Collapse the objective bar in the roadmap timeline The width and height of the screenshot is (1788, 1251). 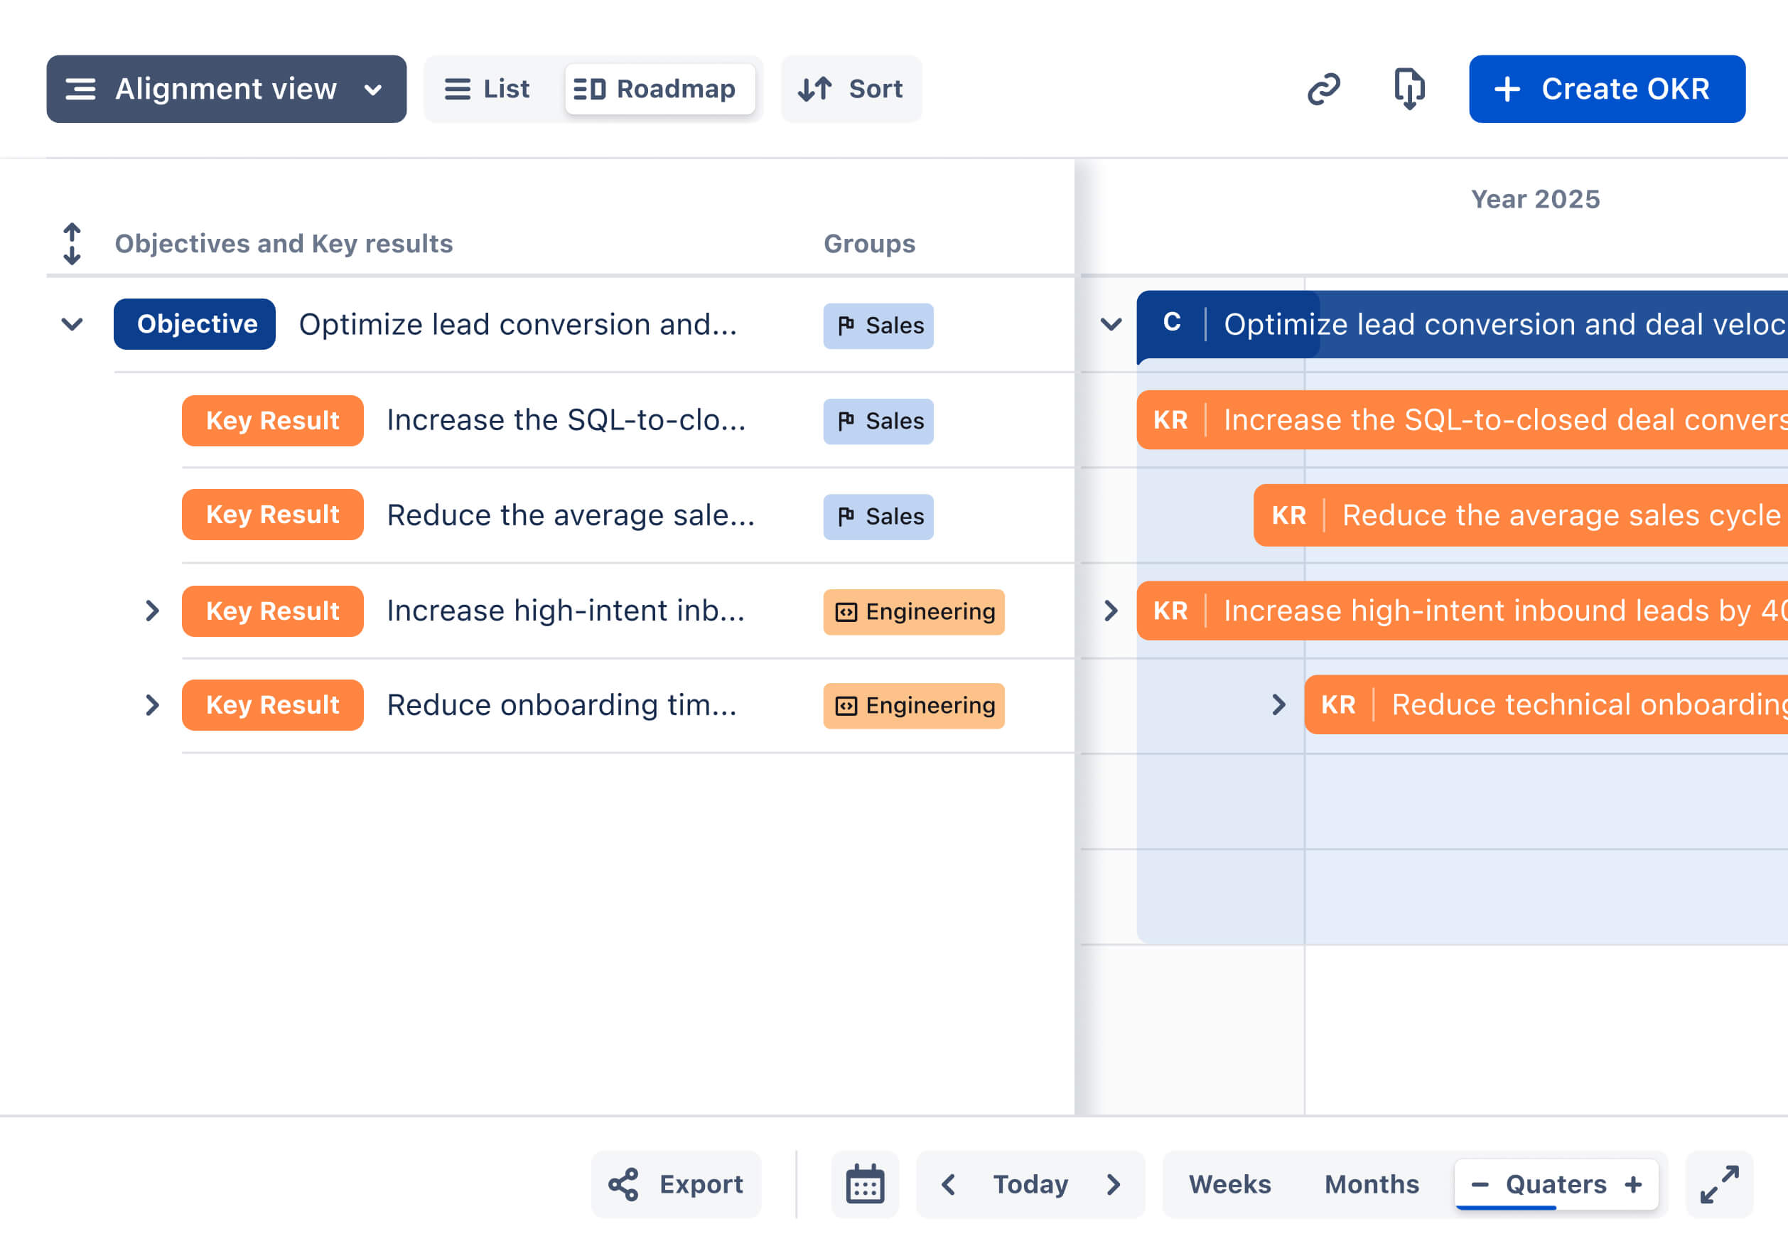[1111, 324]
